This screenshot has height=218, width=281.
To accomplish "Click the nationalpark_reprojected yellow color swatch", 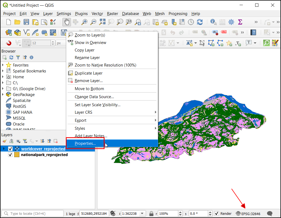I will tap(17, 155).
